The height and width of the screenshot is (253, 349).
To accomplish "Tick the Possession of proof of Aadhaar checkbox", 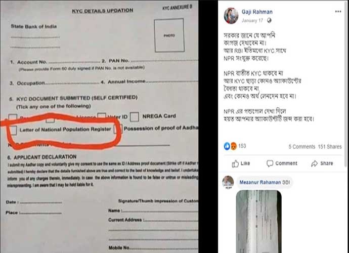I will (118, 129).
